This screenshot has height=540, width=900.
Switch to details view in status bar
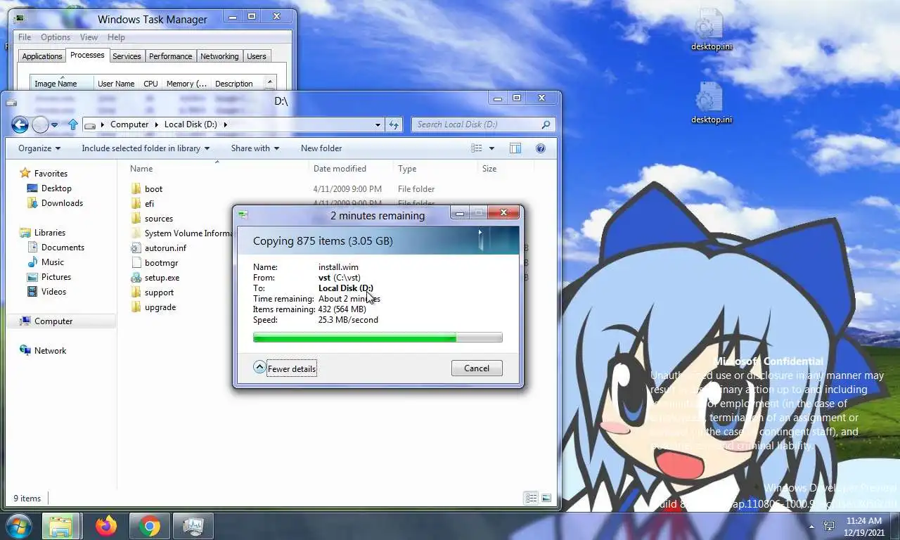[x=532, y=498]
